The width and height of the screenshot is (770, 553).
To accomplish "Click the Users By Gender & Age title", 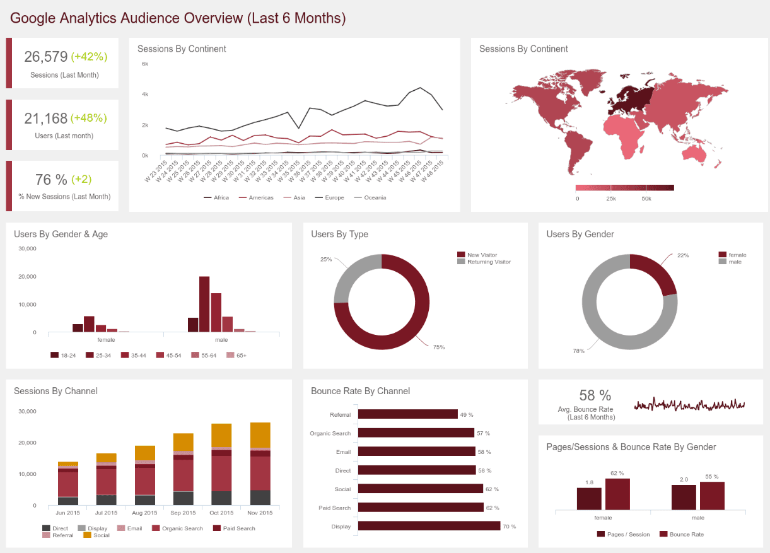I will click(x=61, y=234).
